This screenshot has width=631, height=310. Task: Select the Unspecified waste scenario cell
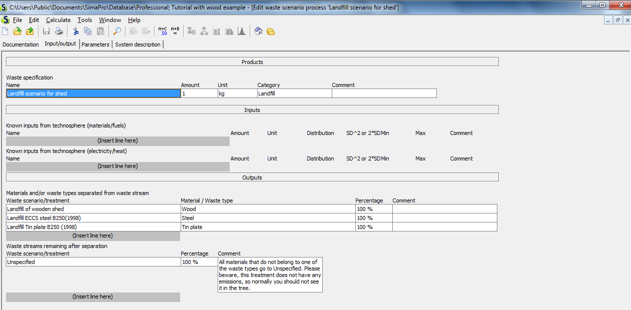[x=93, y=262]
